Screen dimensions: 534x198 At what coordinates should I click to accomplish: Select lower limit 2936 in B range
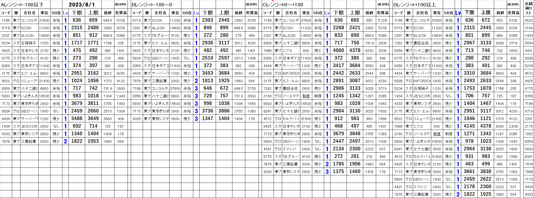point(208,43)
